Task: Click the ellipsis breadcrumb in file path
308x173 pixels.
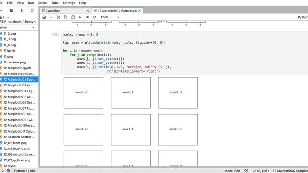Action: pyautogui.click(x=7, y=17)
